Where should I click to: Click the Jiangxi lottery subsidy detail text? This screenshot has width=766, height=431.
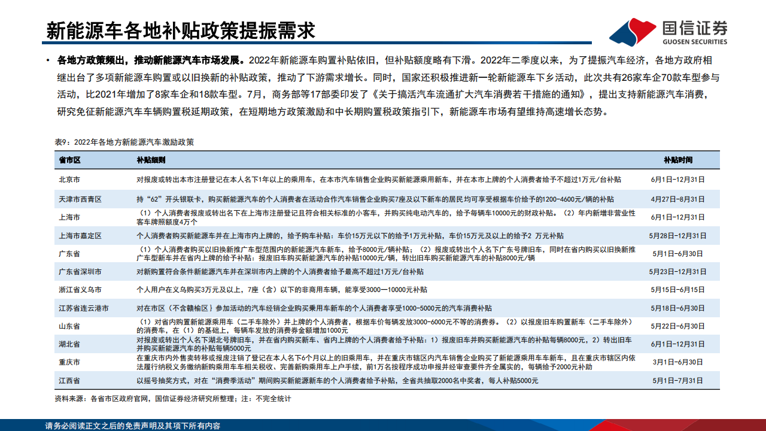(338, 381)
